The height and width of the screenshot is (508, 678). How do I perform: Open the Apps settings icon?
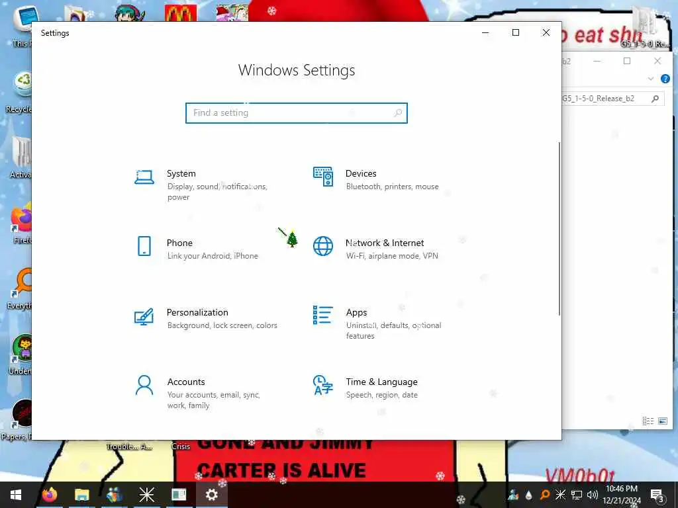(323, 315)
